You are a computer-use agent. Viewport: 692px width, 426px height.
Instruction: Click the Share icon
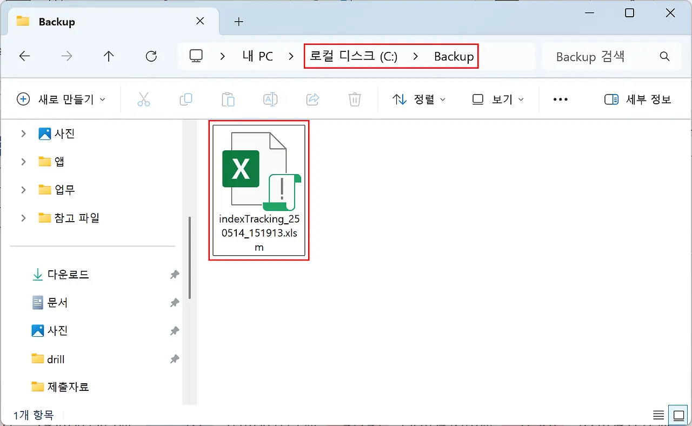(312, 99)
